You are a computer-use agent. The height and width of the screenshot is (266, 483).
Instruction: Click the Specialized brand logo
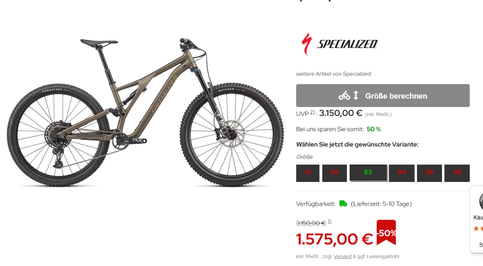(339, 44)
